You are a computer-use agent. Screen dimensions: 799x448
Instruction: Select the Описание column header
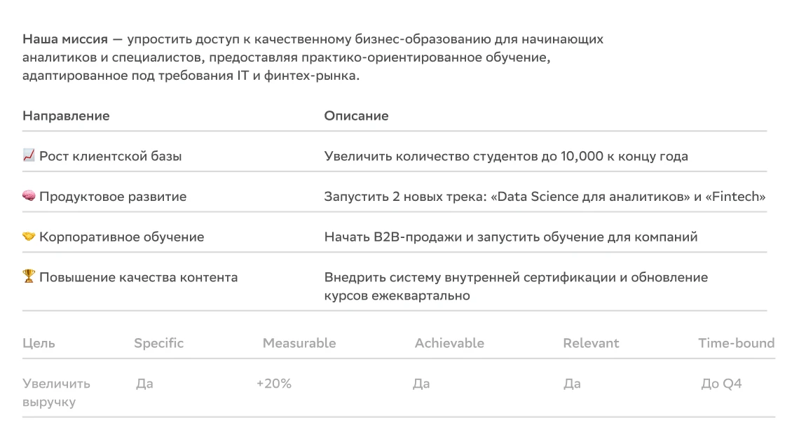point(356,115)
